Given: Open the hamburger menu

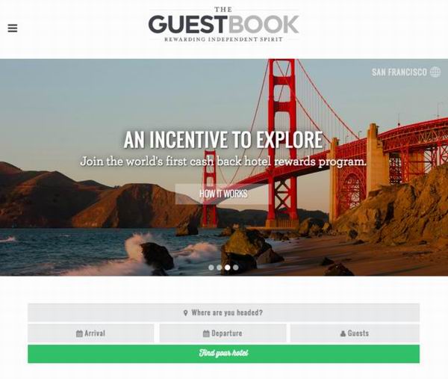Looking at the screenshot, I should [12, 28].
